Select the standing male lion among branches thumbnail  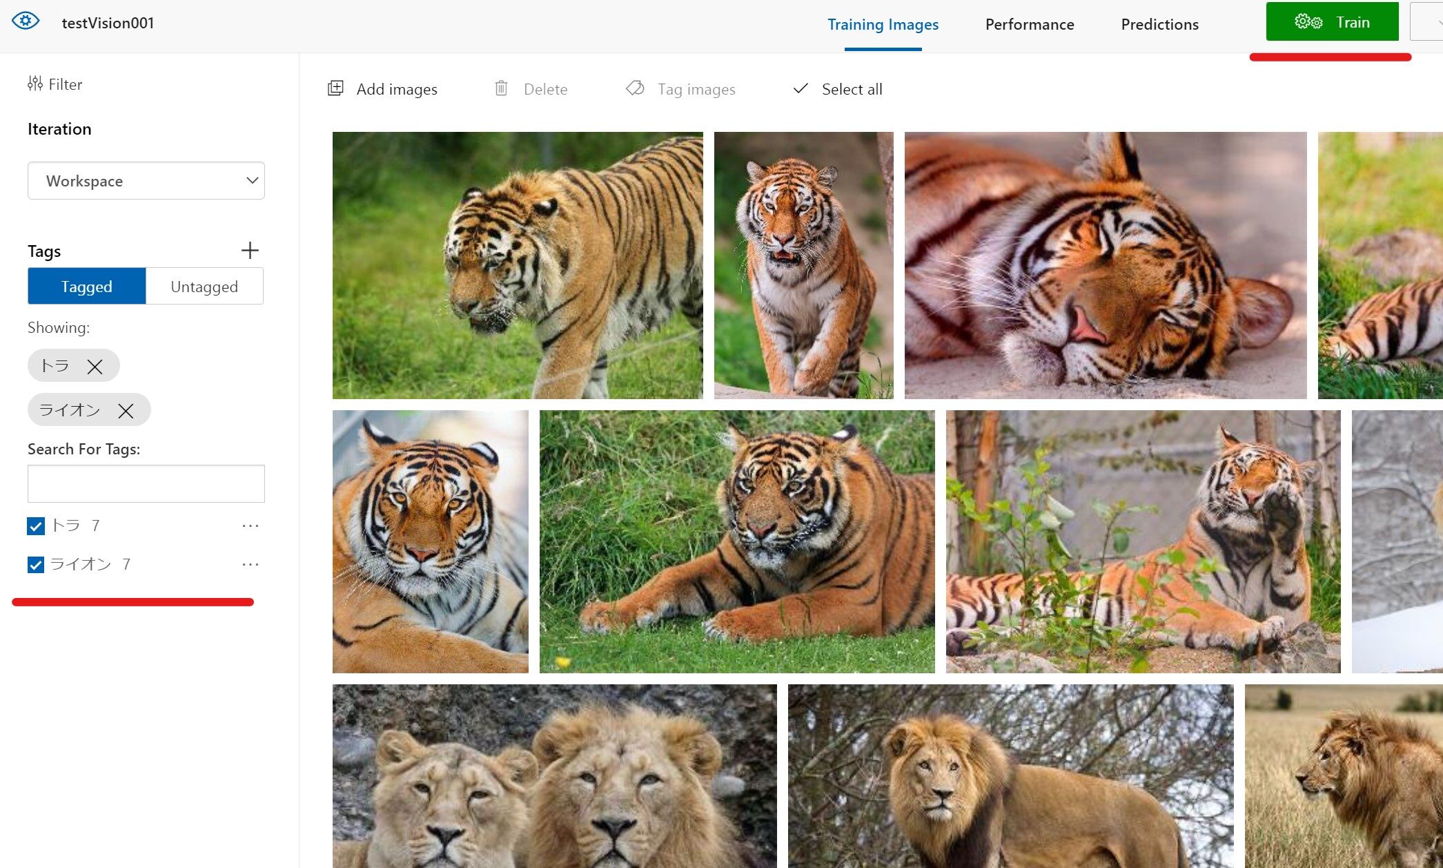(x=1010, y=776)
